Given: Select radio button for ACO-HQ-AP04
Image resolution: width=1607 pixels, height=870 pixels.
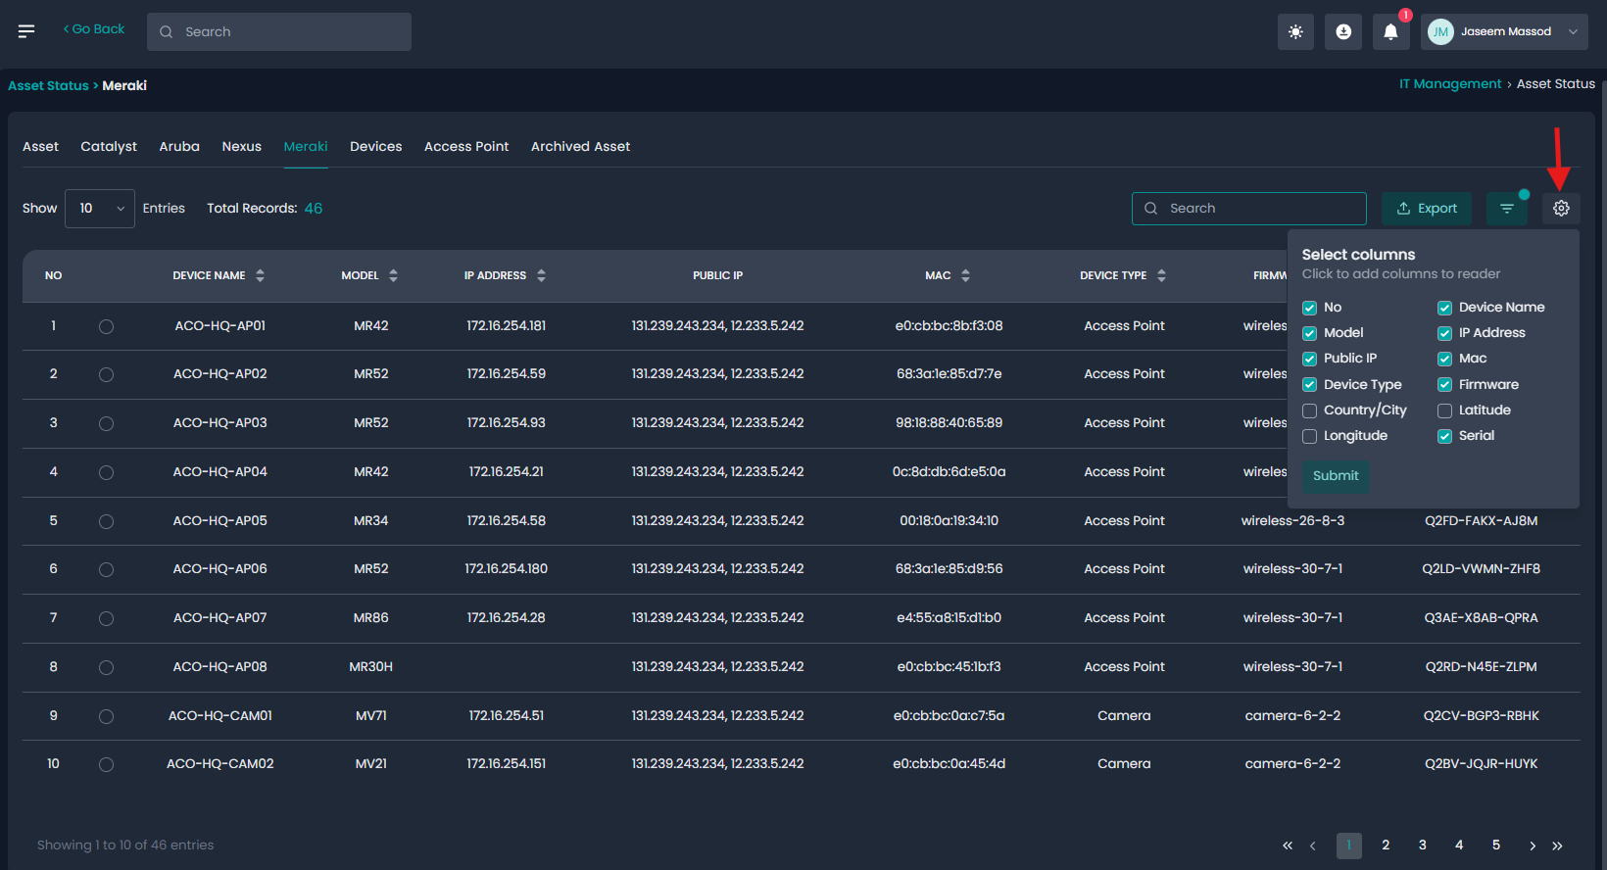Looking at the screenshot, I should 106,472.
